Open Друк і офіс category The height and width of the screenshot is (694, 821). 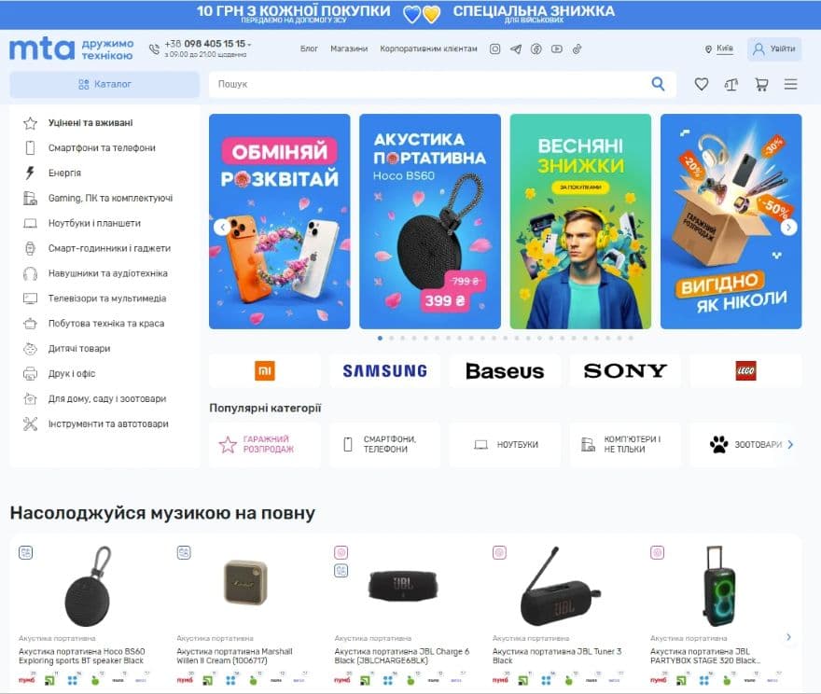[72, 374]
